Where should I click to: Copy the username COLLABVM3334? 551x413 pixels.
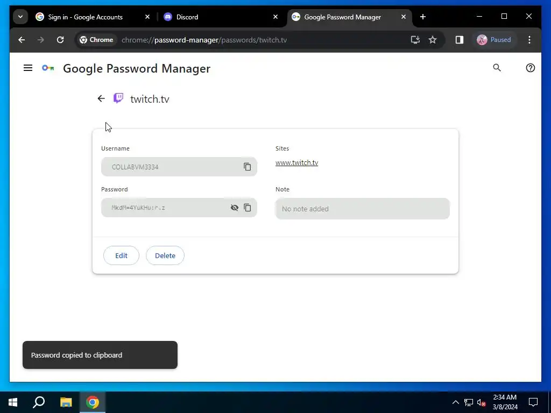pyautogui.click(x=248, y=167)
